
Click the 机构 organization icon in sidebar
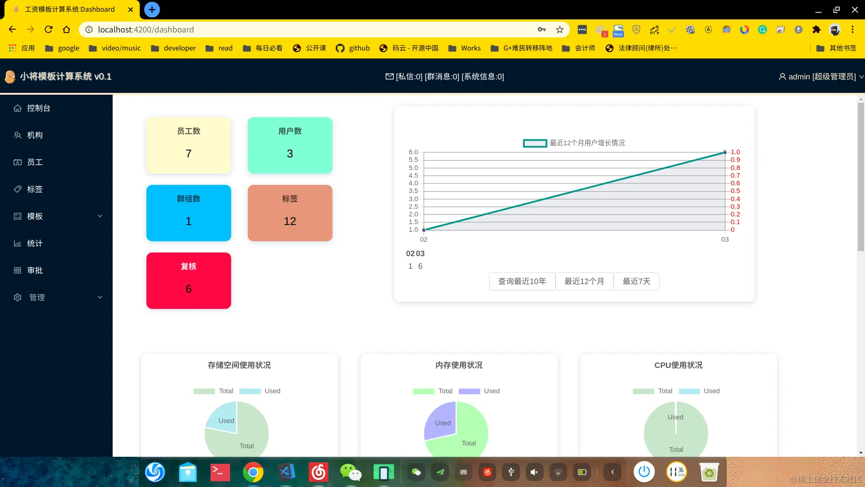coord(18,135)
